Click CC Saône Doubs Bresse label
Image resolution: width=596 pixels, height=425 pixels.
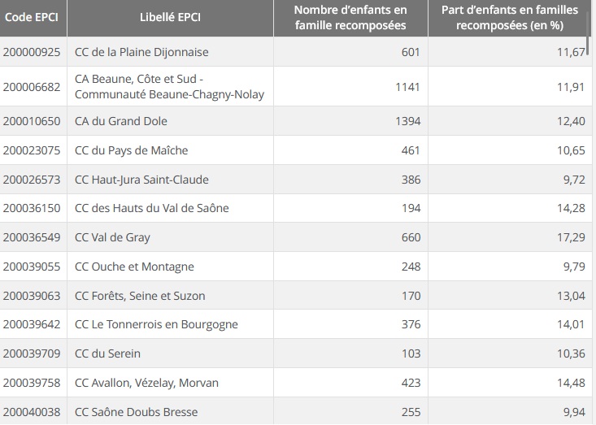(136, 412)
